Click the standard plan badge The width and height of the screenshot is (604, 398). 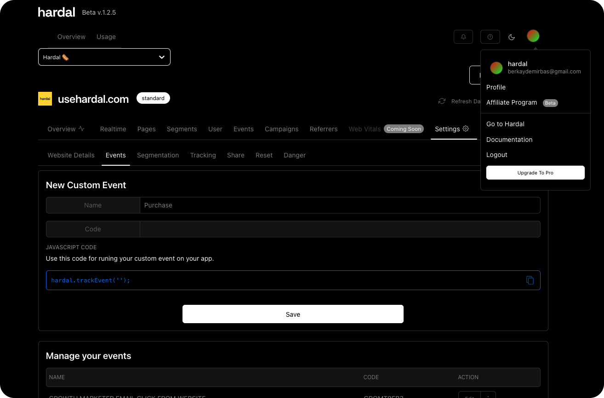pyautogui.click(x=153, y=98)
